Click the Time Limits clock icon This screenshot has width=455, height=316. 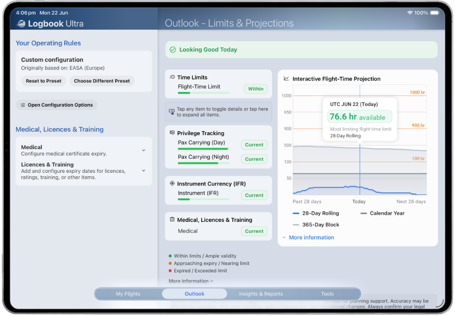pos(172,77)
